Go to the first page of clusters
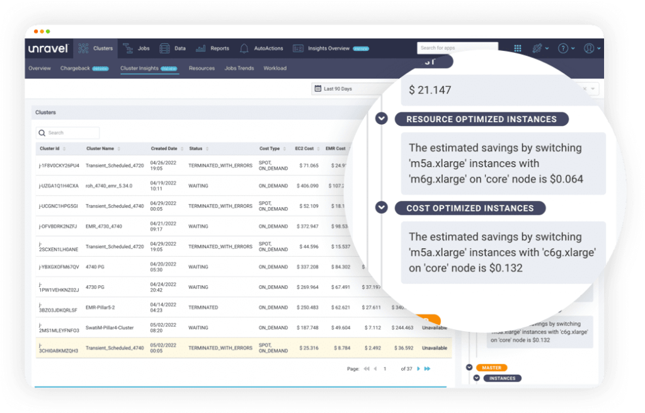645x413 pixels. pyautogui.click(x=366, y=368)
